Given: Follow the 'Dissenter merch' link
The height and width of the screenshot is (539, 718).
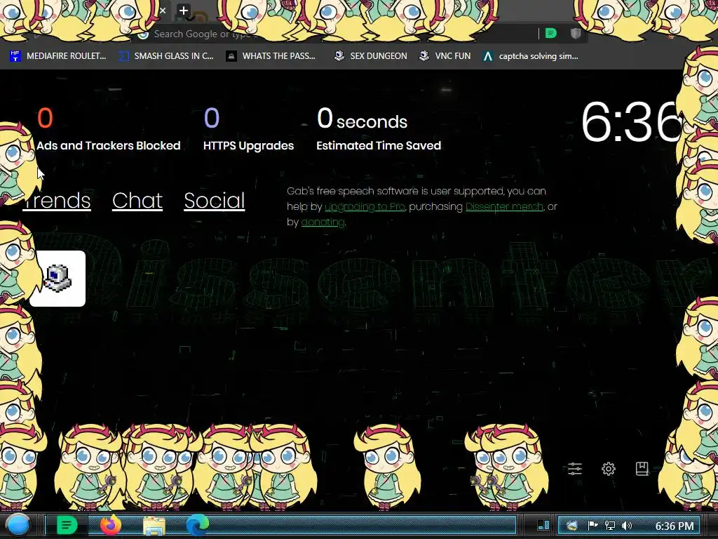Looking at the screenshot, I should [504, 207].
